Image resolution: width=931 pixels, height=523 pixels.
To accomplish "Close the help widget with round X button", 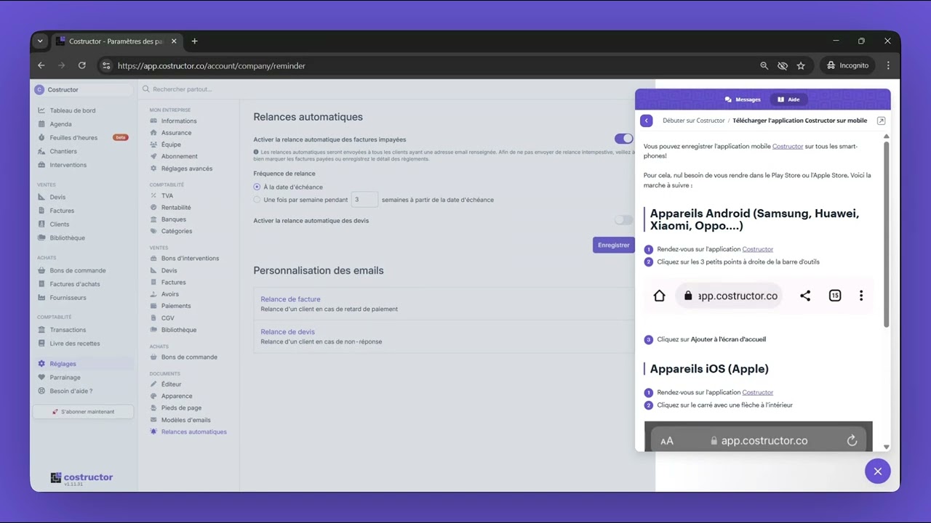I will point(877,471).
